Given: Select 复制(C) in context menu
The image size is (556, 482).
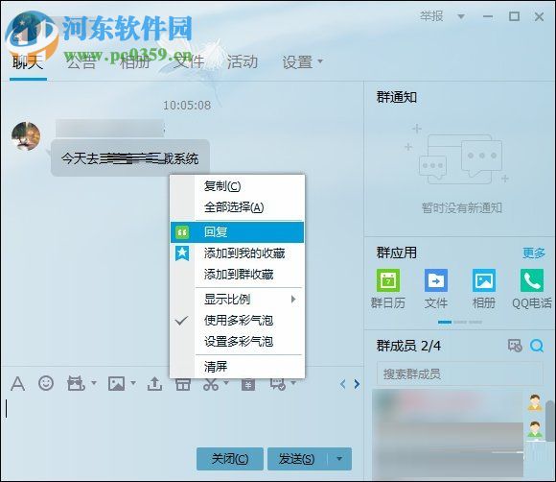Looking at the screenshot, I should (x=237, y=186).
